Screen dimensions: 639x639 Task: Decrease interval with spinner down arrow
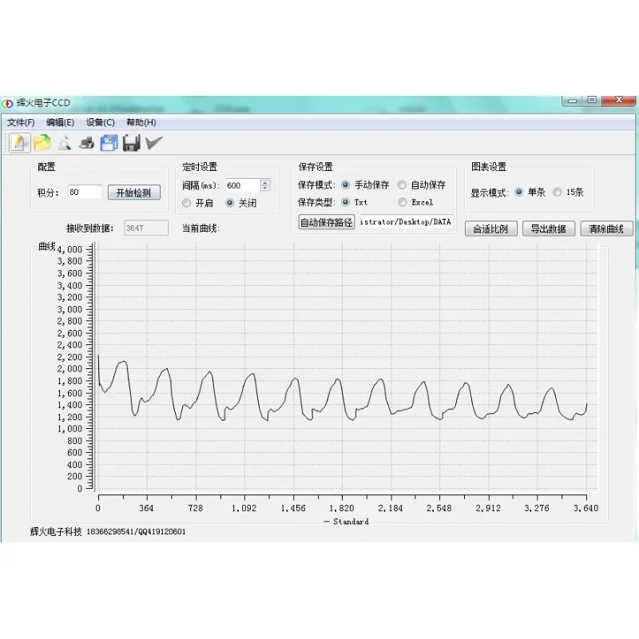(265, 188)
